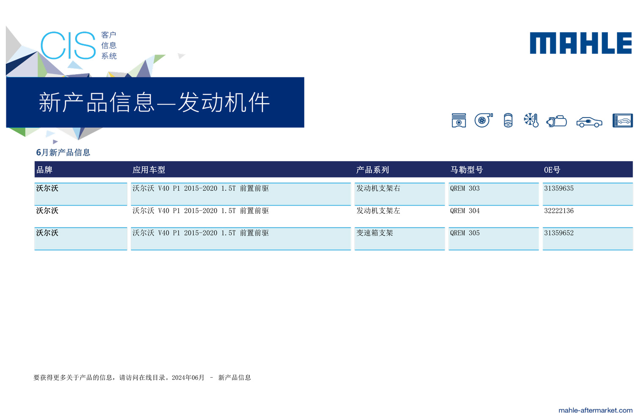This screenshot has height=414, width=634.
Task: Click the snowflake thermometer thermal management icon
Action: pyautogui.click(x=531, y=120)
